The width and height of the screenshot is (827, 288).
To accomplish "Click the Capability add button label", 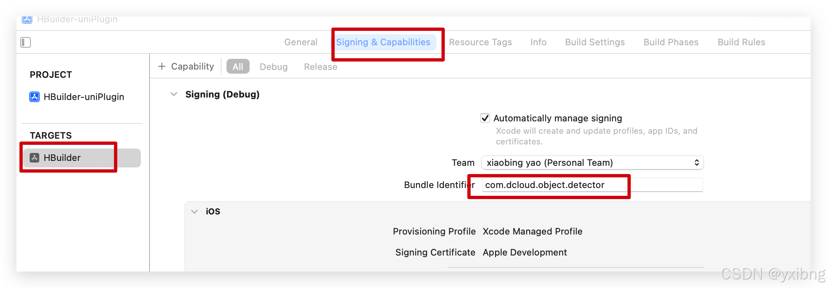I will point(192,66).
